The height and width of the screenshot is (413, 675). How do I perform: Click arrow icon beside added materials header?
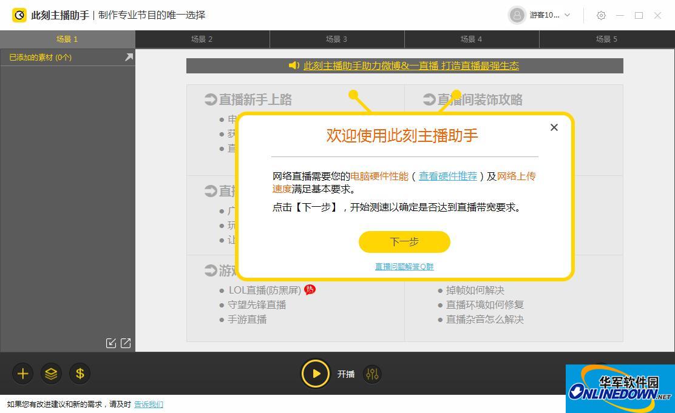click(129, 57)
